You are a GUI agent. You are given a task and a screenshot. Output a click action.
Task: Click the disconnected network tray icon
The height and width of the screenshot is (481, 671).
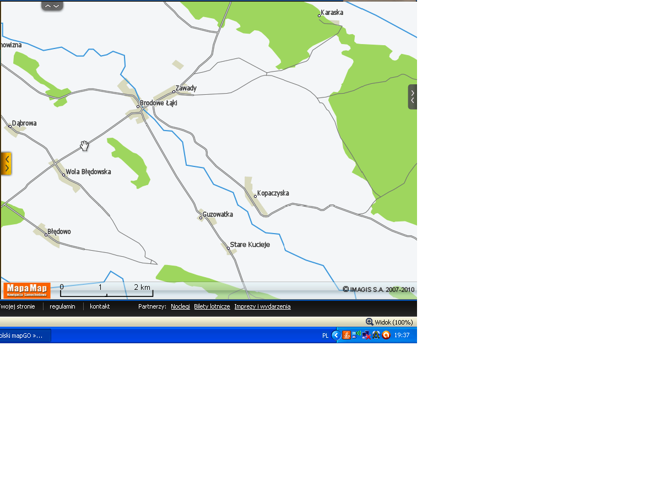(366, 335)
